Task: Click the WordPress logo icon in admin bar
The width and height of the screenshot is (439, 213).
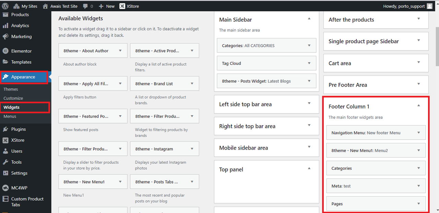Action: tap(5, 6)
